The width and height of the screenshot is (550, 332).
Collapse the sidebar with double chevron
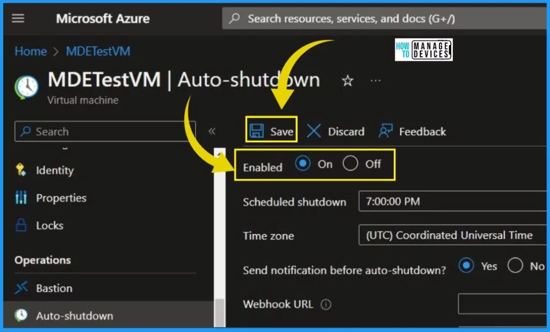click(212, 132)
